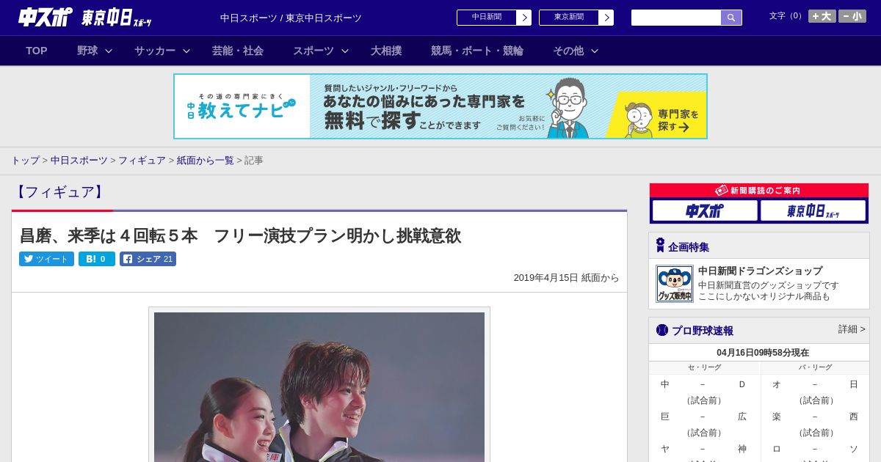This screenshot has width=881, height=462.
Task: Click the 【フィギュア】 section heading
Action: pos(60,192)
